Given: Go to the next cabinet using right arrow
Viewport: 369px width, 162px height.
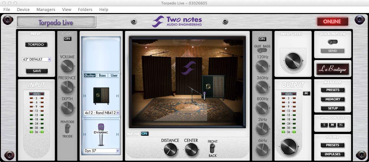Looking at the screenshot, I should (x=117, y=96).
